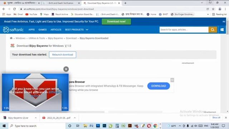Click the share page icon in address bar
This screenshot has height=129, width=229.
tap(208, 9)
